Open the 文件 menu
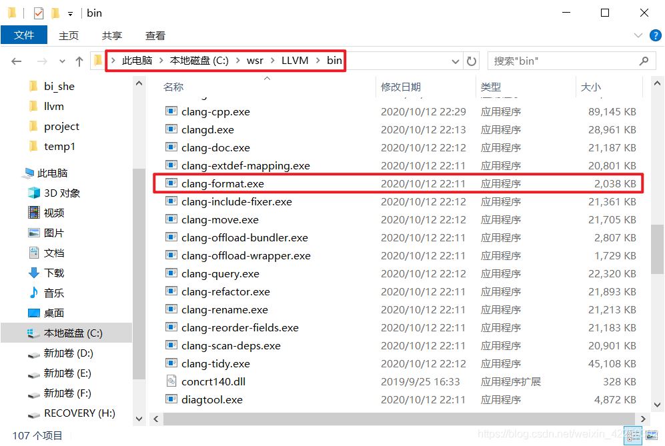The height and width of the screenshot is (446, 665). [x=24, y=35]
